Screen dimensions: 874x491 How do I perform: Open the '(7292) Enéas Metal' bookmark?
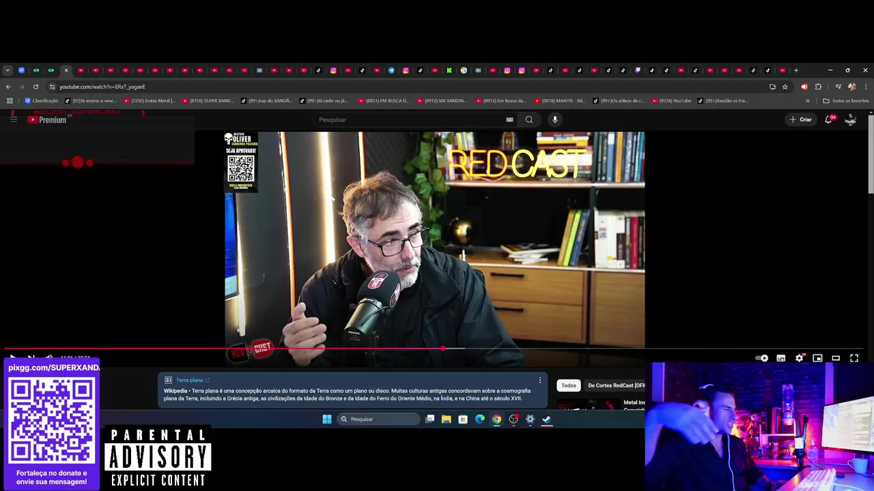coord(150,101)
